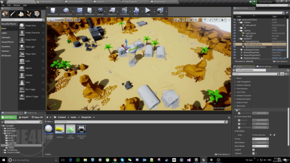Select the Box Trigger icon
This screenshot has height=163, width=290.
[22, 90]
